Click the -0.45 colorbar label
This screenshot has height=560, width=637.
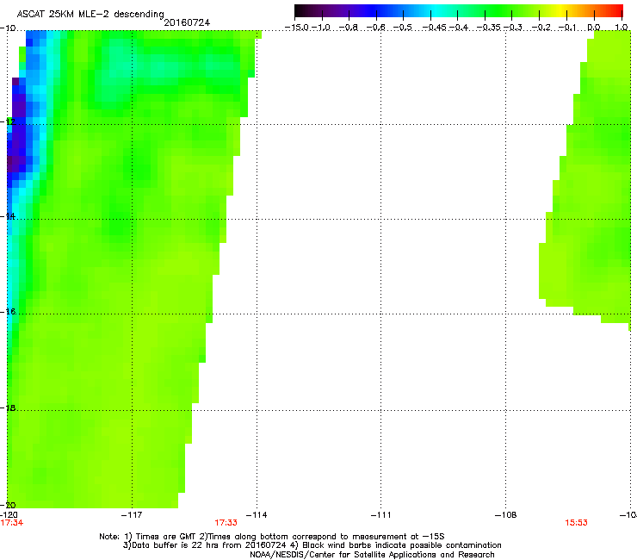coord(435,28)
